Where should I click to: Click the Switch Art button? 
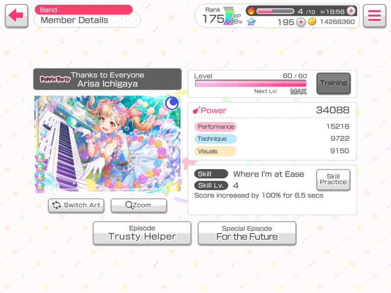pos(76,206)
